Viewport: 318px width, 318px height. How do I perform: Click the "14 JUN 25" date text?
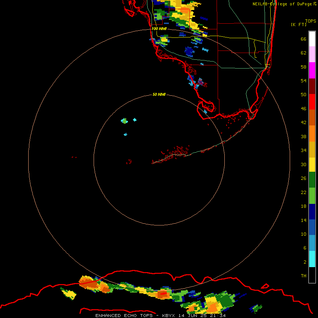coord(193,316)
